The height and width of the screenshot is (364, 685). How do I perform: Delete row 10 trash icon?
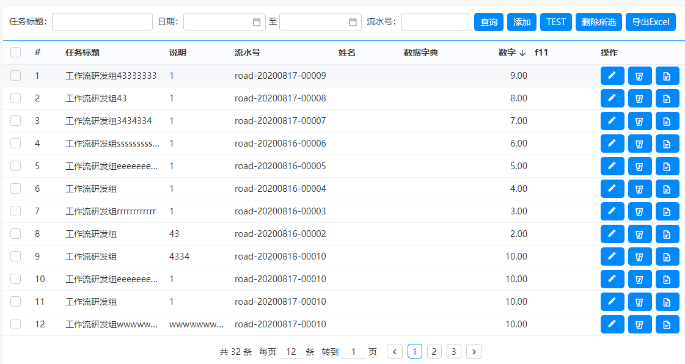pyautogui.click(x=640, y=279)
